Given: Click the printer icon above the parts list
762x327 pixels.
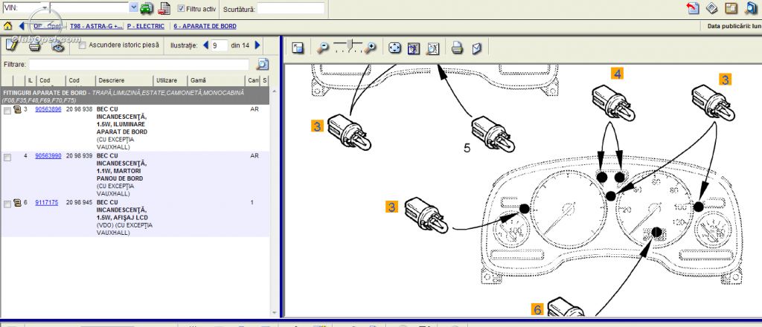Looking at the screenshot, I should [x=34, y=46].
